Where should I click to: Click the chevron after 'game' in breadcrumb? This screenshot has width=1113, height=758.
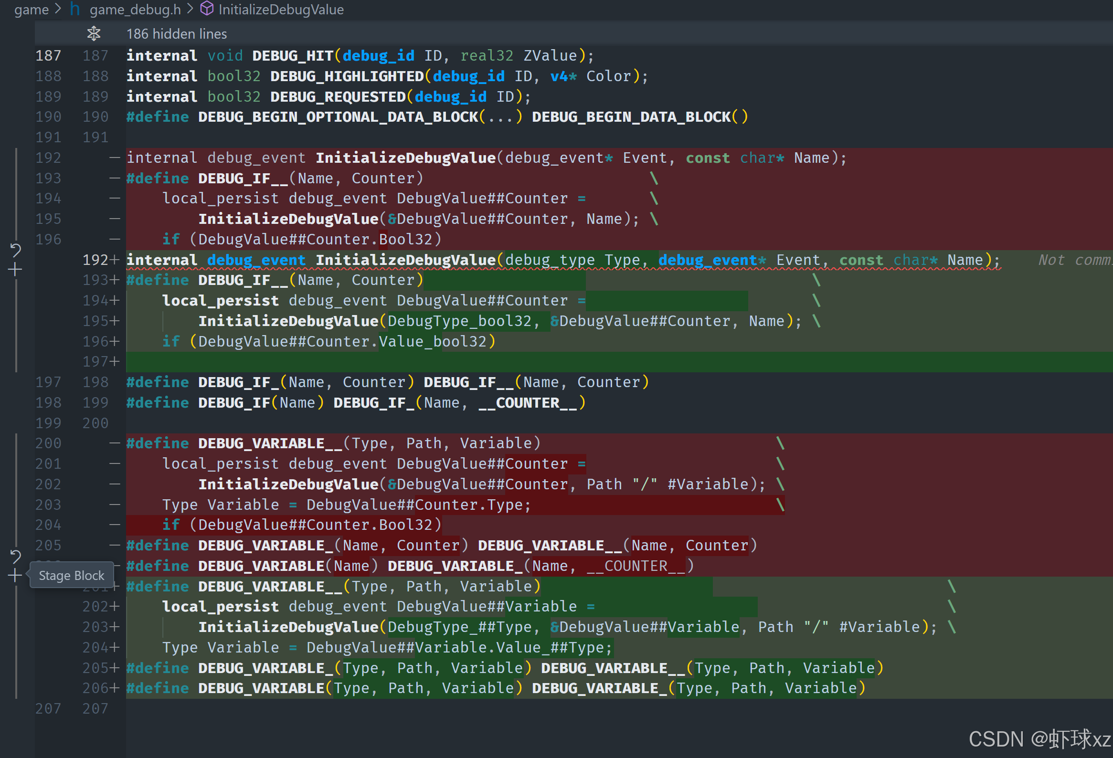click(58, 9)
